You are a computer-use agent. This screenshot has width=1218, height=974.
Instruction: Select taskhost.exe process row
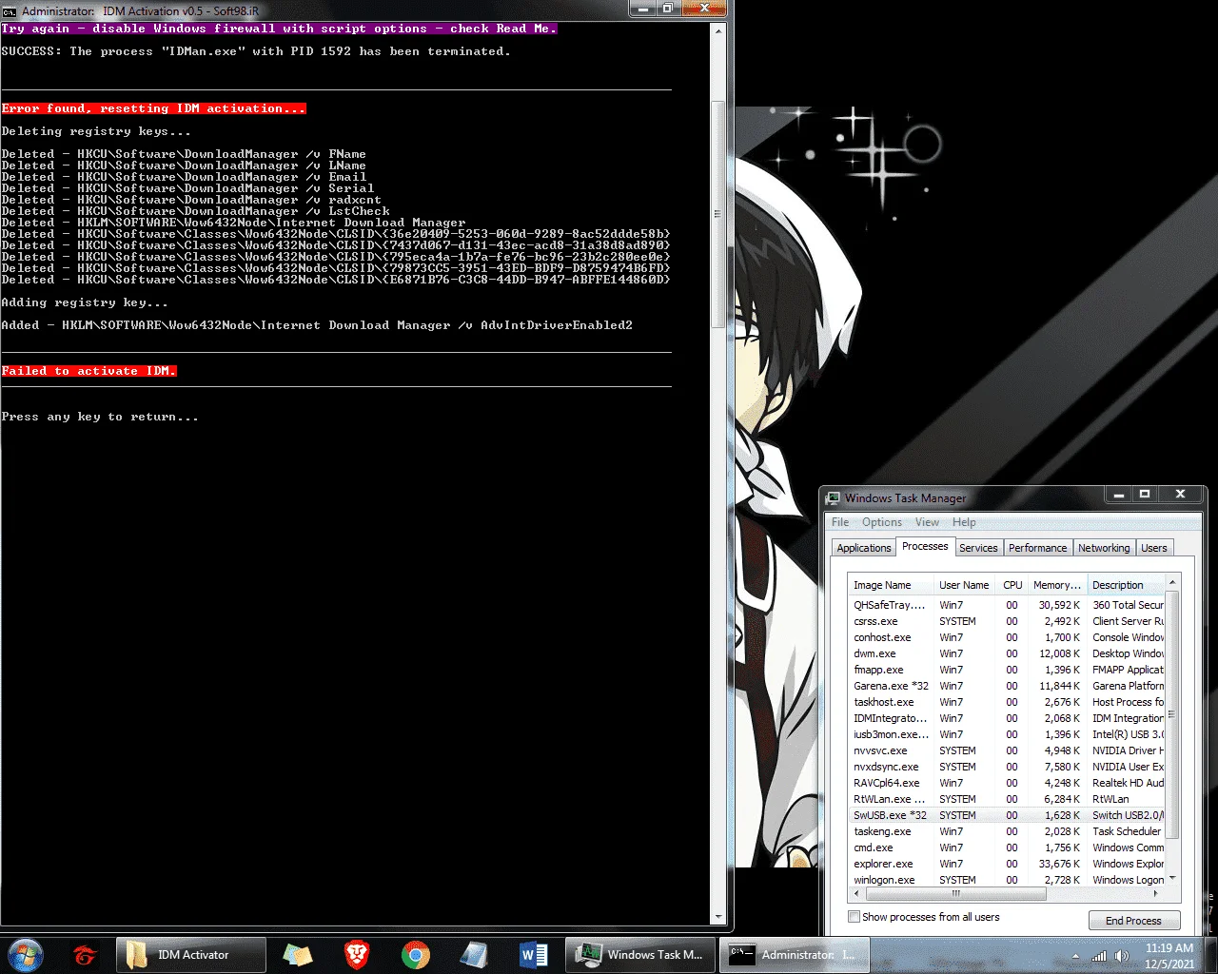1007,702
